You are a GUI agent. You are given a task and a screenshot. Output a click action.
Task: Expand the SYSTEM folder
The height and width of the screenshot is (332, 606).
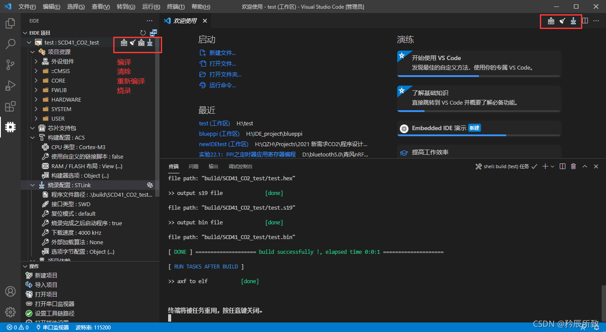click(36, 109)
